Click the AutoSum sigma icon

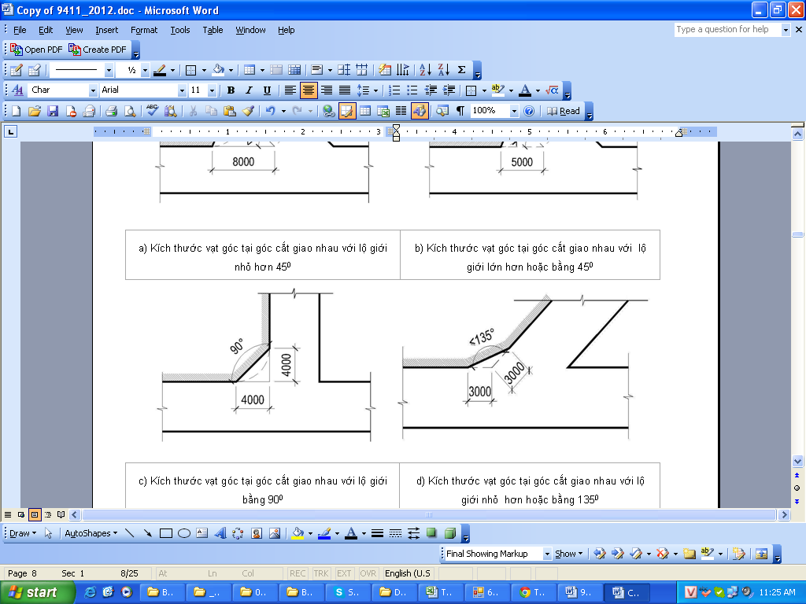[461, 70]
